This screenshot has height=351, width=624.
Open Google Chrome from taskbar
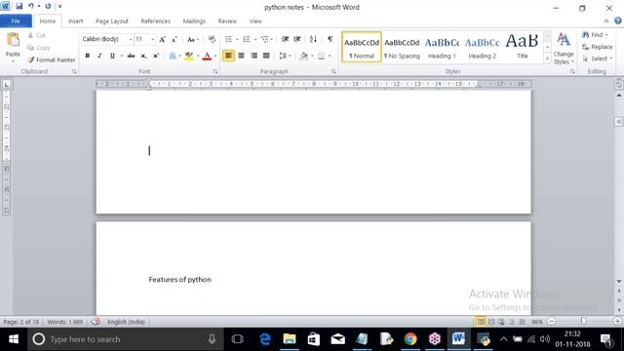click(x=409, y=339)
